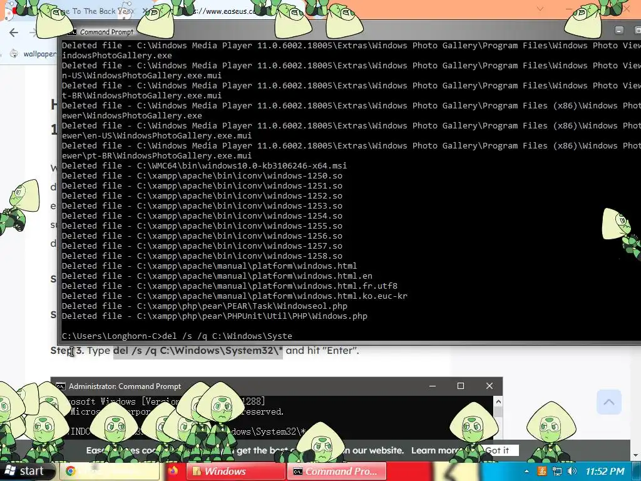Open the 'Learn more' cookie link
Screen dimensions: 641x481
pyautogui.click(x=434, y=450)
